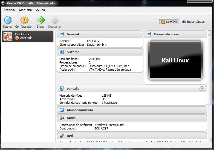Open Configuración via the gear icon
214x150 pixels.
[24, 20]
